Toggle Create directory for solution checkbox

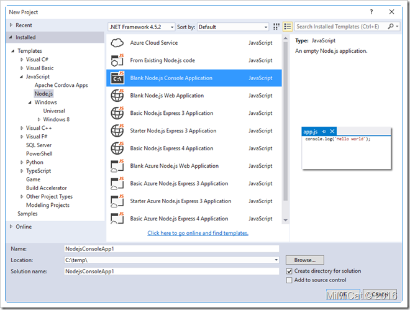point(289,271)
